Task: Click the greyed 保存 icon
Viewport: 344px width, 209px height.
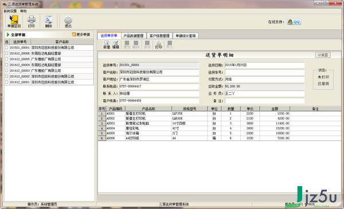Action: 147,45
